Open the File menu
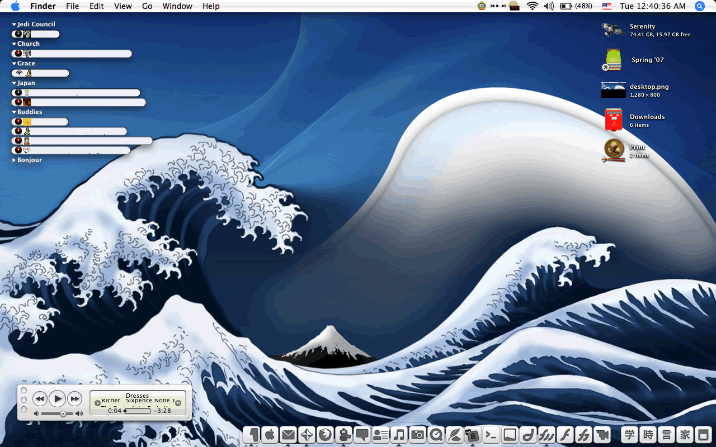The width and height of the screenshot is (716, 447). tap(72, 6)
